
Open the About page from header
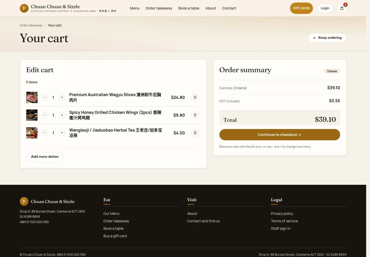211,8
